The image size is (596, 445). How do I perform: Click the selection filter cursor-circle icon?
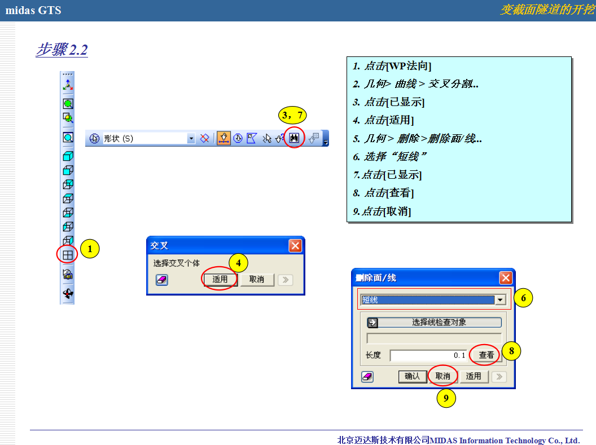94,139
